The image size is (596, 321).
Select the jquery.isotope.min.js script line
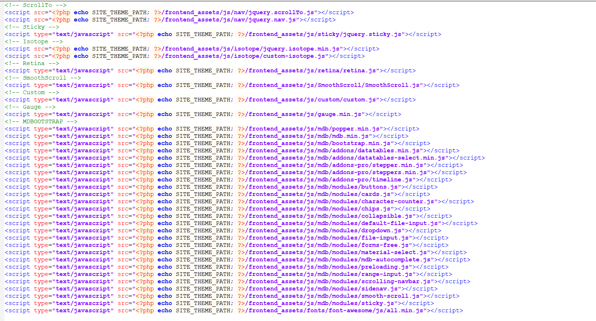tap(192, 49)
